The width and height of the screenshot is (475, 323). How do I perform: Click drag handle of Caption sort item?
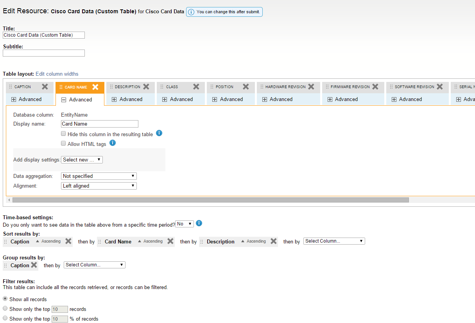pos(6,242)
